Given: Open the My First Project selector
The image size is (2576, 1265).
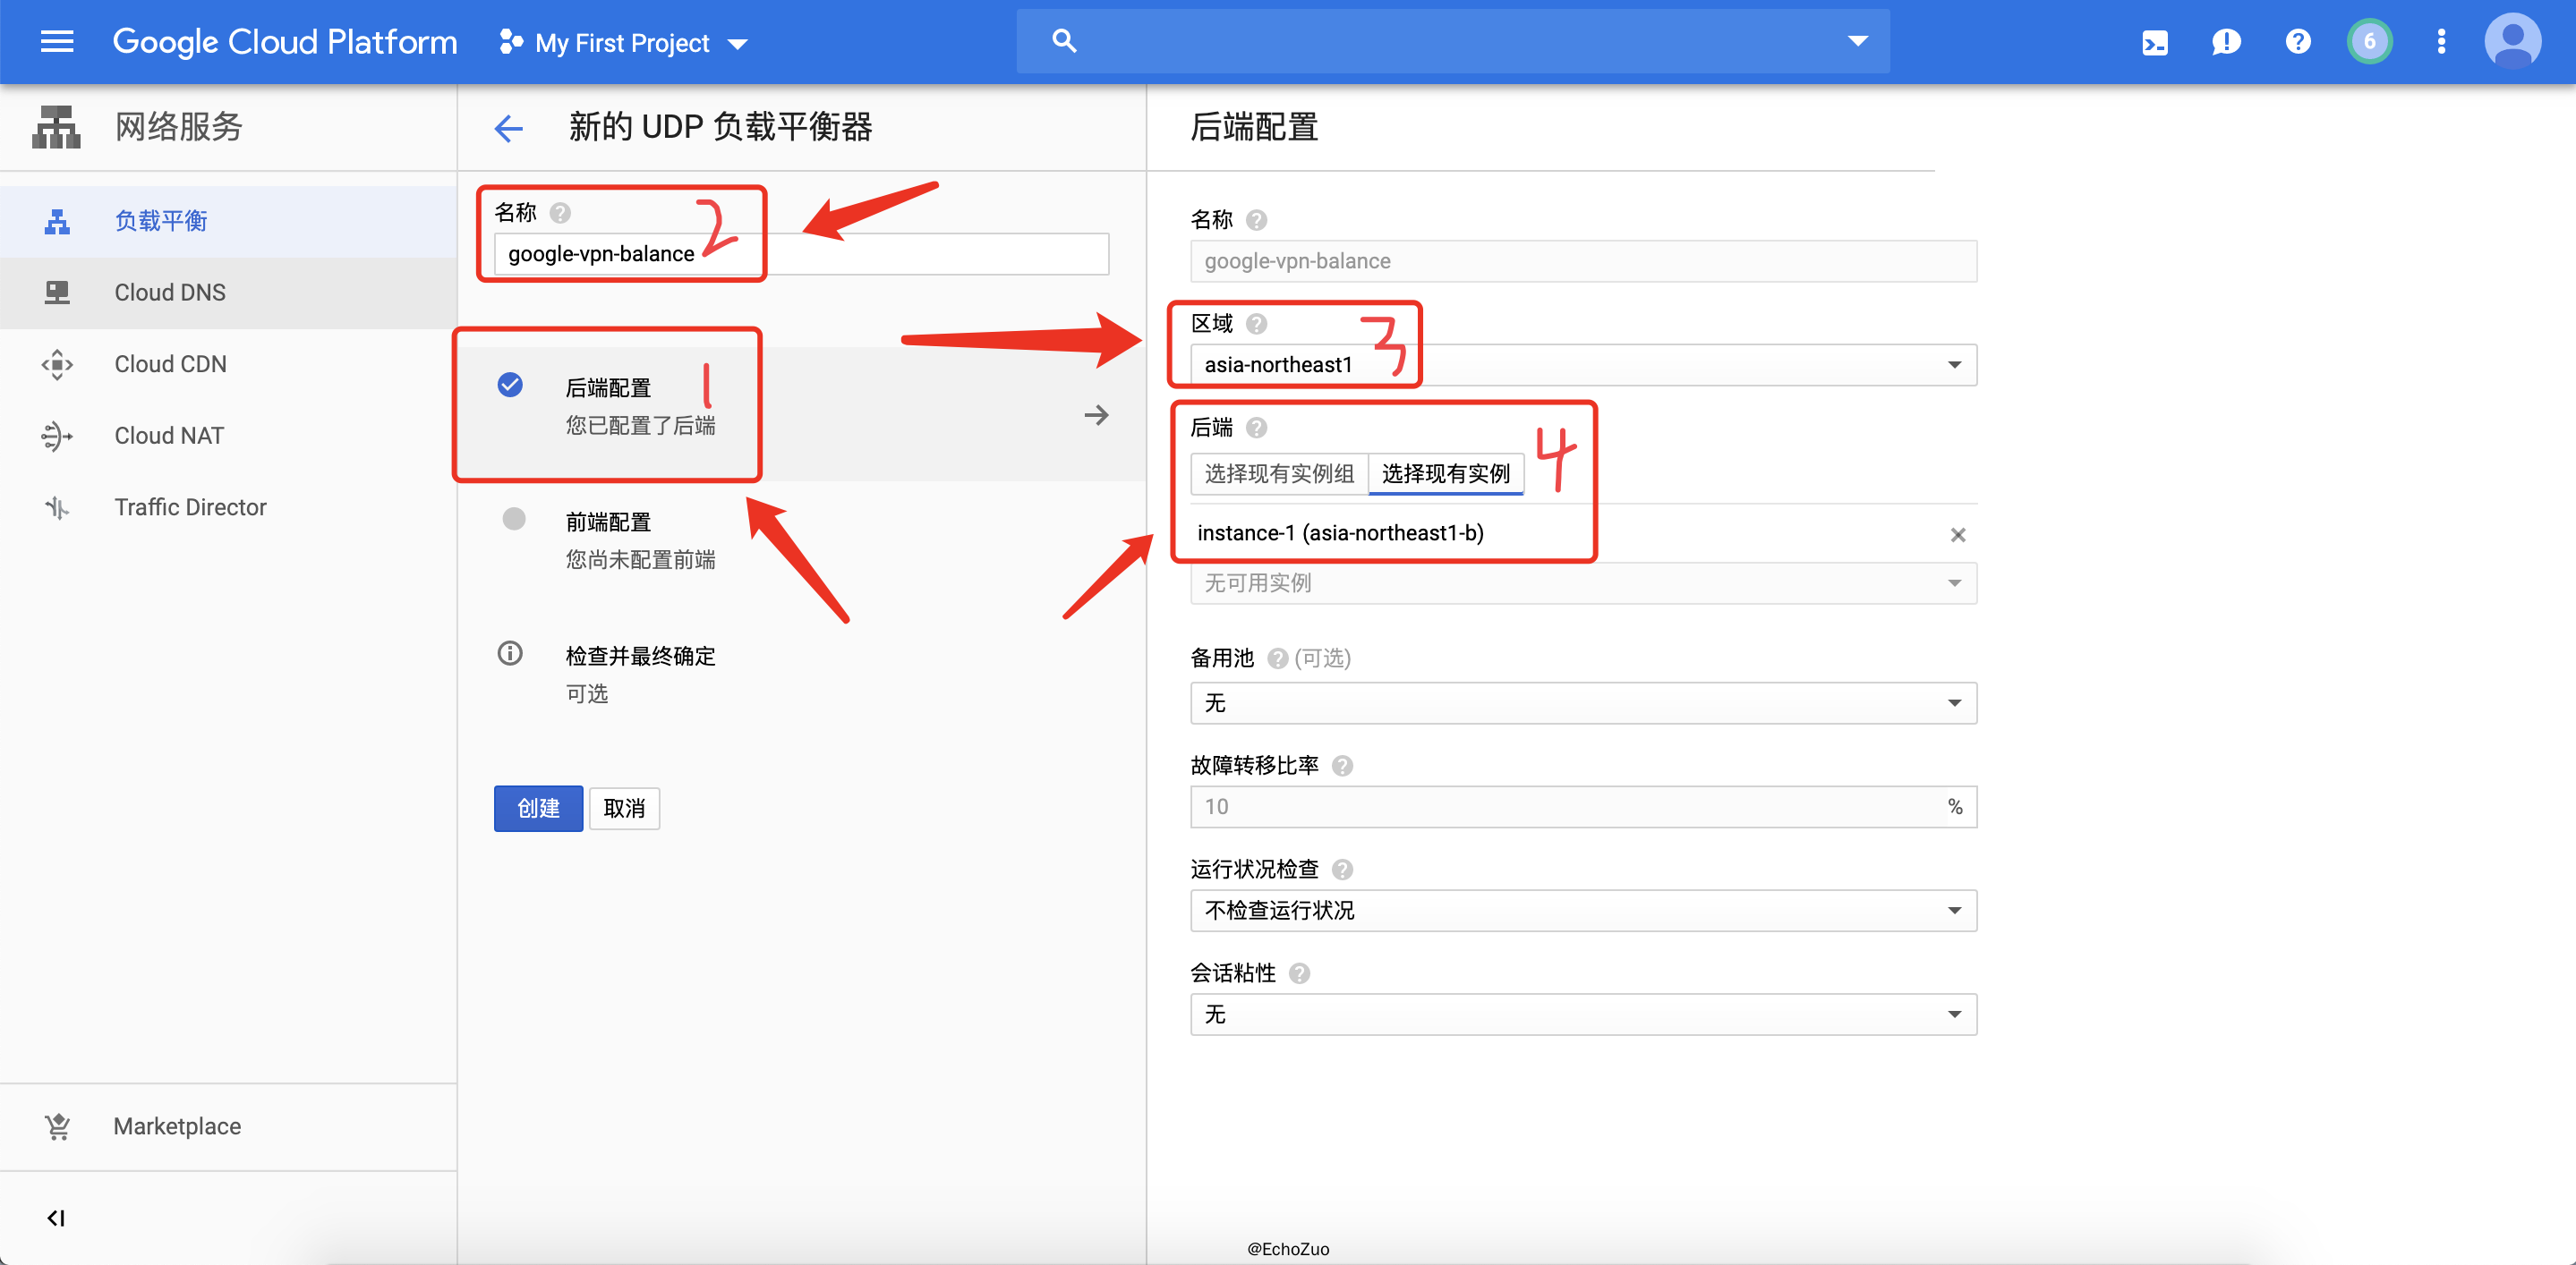Looking at the screenshot, I should point(624,42).
